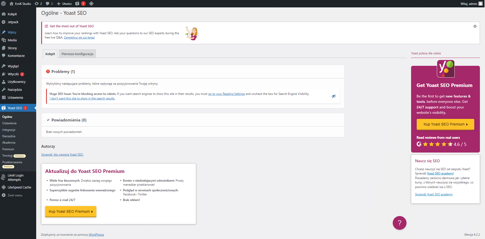
Task: Select Ogólne submenu item
Action: [x=7, y=117]
